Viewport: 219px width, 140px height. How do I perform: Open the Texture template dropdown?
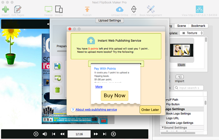[191, 33]
